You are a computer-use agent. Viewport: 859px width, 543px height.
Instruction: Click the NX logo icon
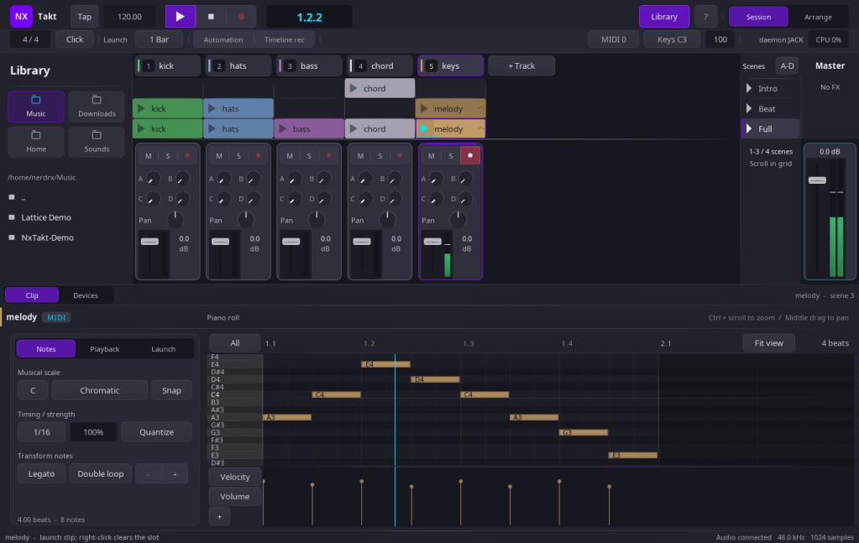pyautogui.click(x=21, y=17)
